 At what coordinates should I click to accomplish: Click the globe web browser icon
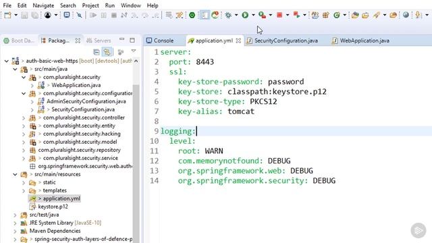(x=406, y=15)
